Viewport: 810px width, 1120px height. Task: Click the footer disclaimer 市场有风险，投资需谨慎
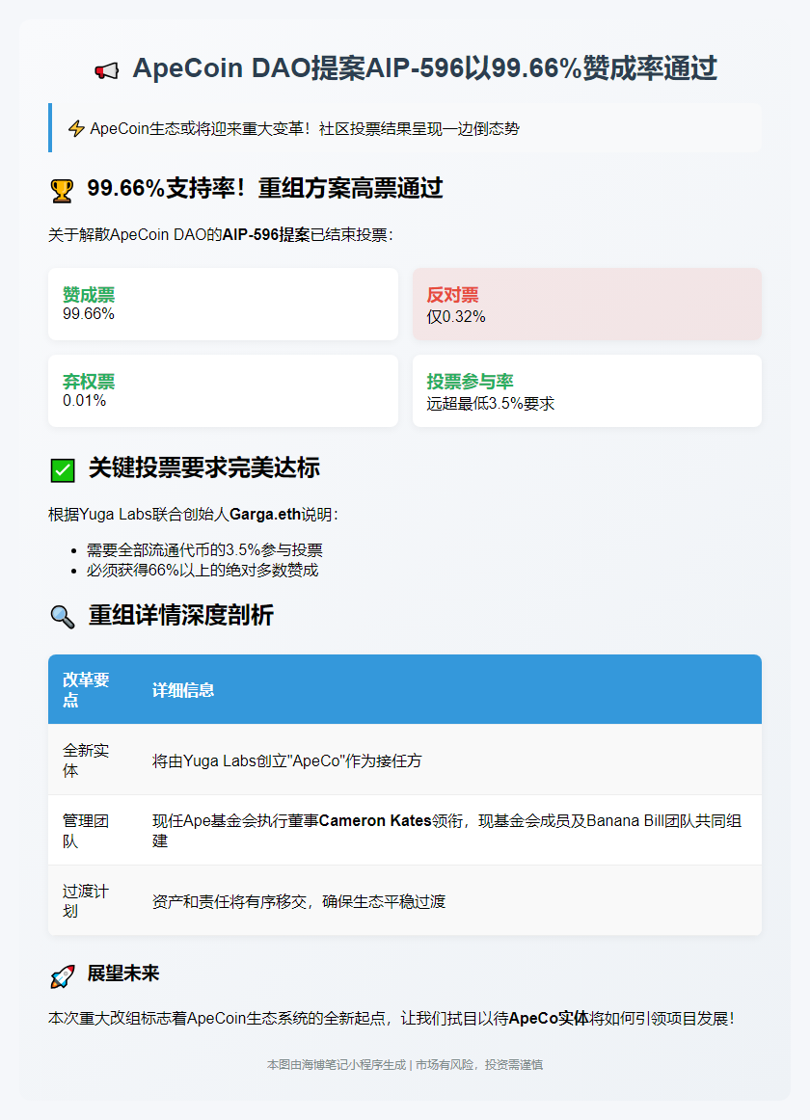pos(479,1065)
